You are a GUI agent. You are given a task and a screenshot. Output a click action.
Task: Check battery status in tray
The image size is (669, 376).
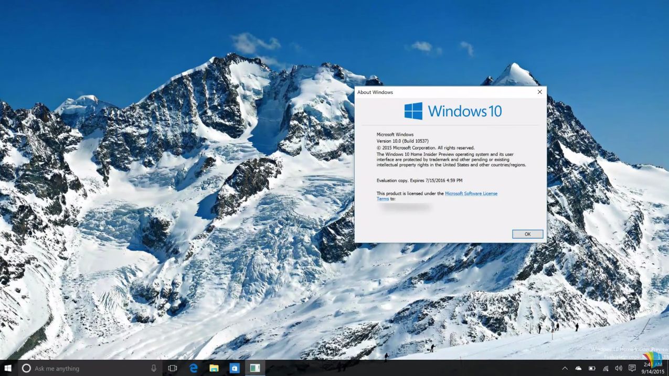(x=592, y=368)
